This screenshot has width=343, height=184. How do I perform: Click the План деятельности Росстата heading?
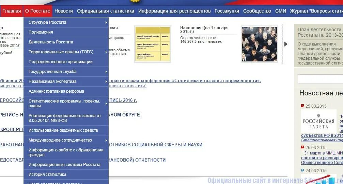(x=320, y=32)
